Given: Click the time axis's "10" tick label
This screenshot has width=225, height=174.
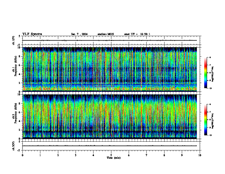Looking at the screenshot, I should pyautogui.click(x=200, y=155).
